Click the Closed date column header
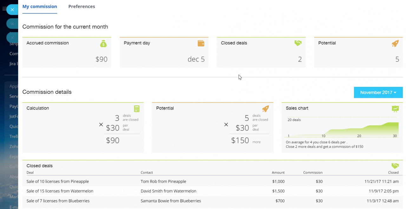The height and width of the screenshot is (209, 406). point(393,172)
